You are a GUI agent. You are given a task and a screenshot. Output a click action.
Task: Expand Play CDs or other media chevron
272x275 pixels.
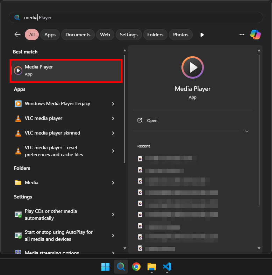(113, 215)
